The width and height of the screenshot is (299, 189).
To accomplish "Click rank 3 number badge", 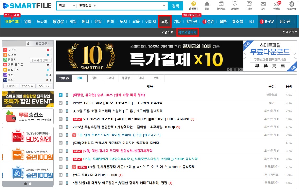I will (x=61, y=111).
